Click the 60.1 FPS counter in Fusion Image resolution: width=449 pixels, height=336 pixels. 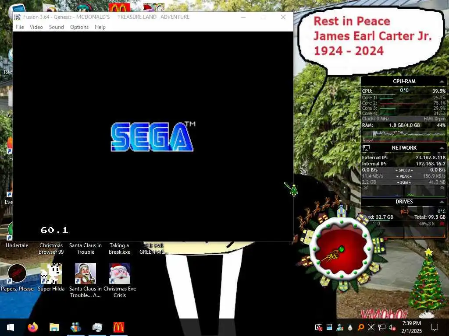pos(54,230)
